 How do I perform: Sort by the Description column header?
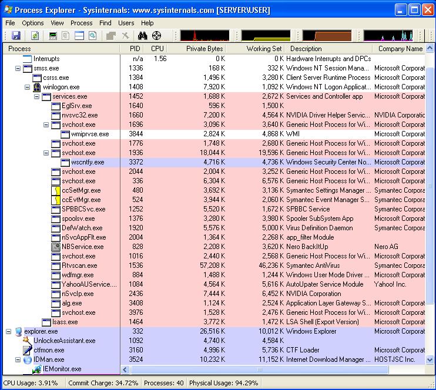[328, 49]
